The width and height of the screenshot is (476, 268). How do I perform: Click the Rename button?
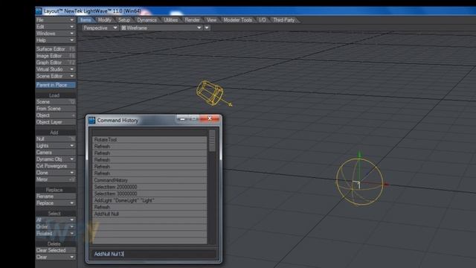(x=55, y=197)
